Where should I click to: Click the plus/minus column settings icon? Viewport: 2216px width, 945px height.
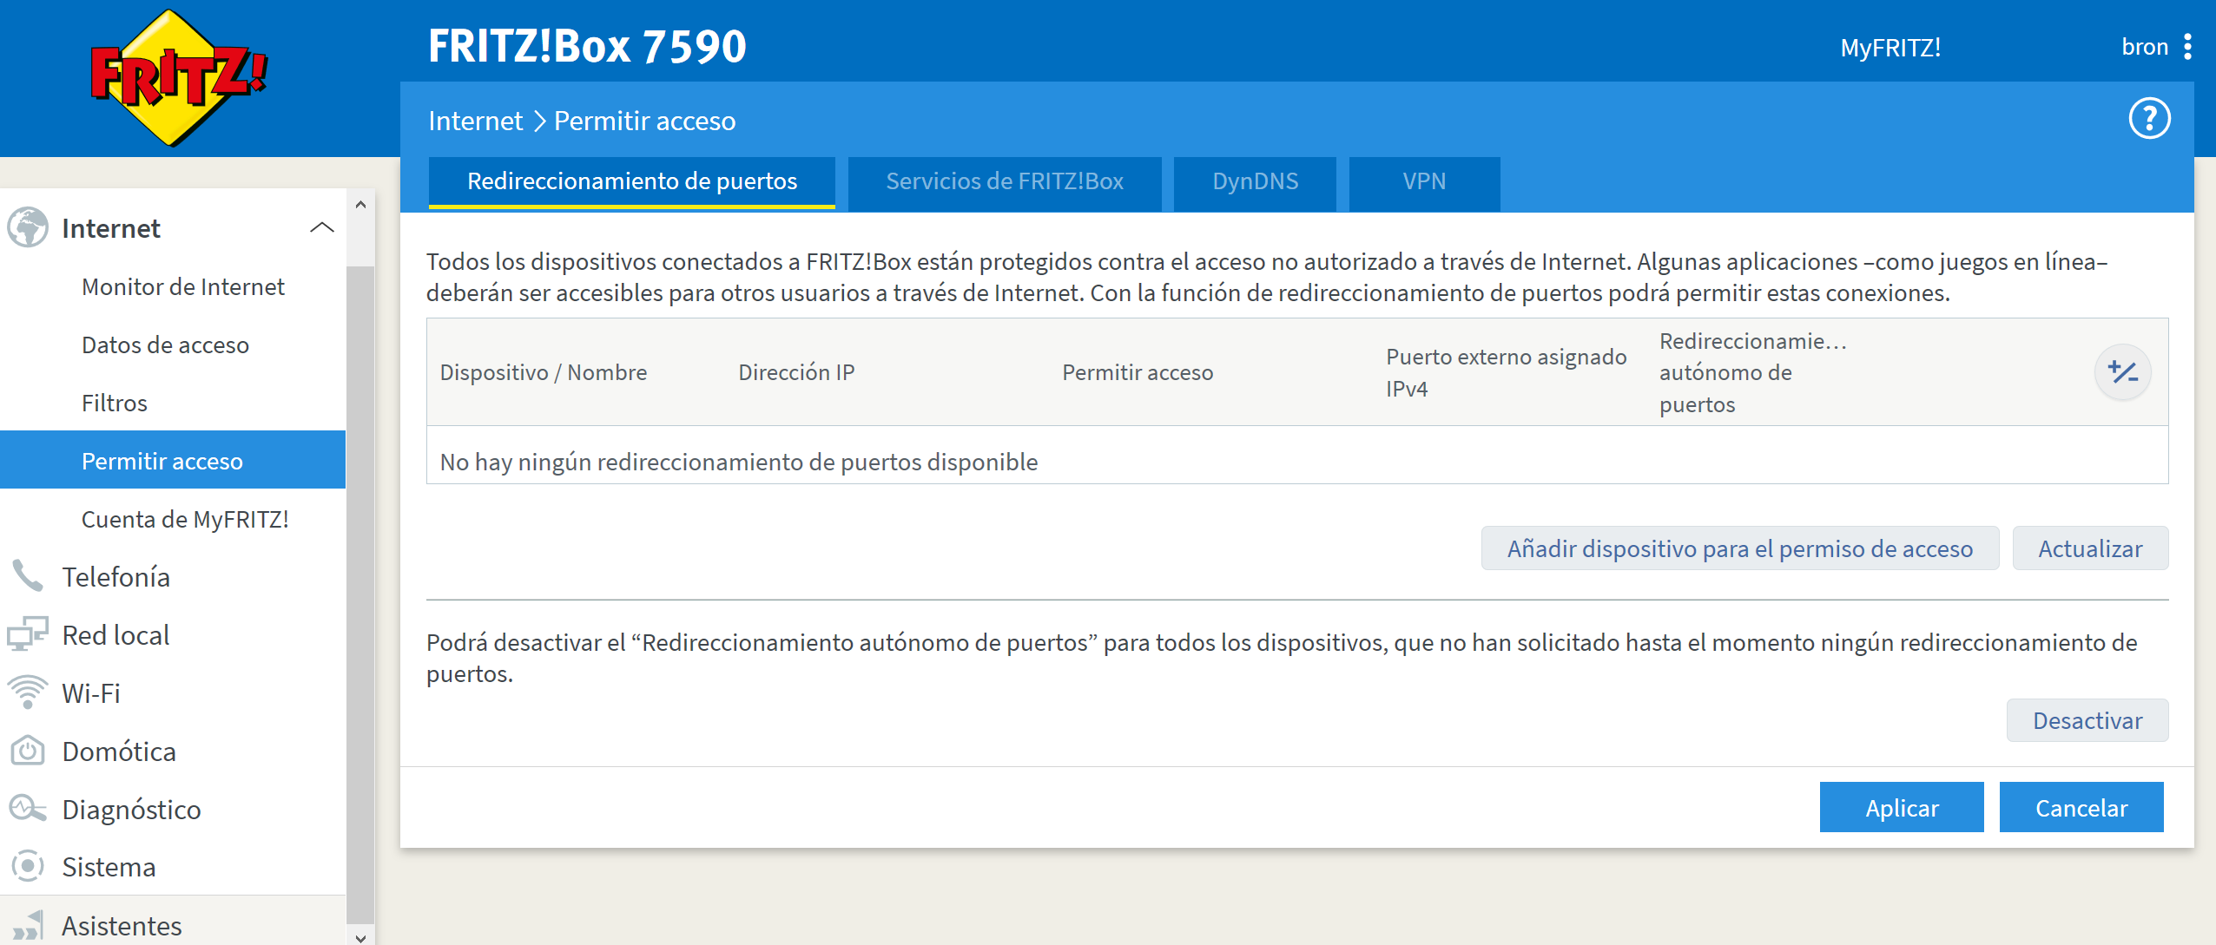[x=2122, y=372]
